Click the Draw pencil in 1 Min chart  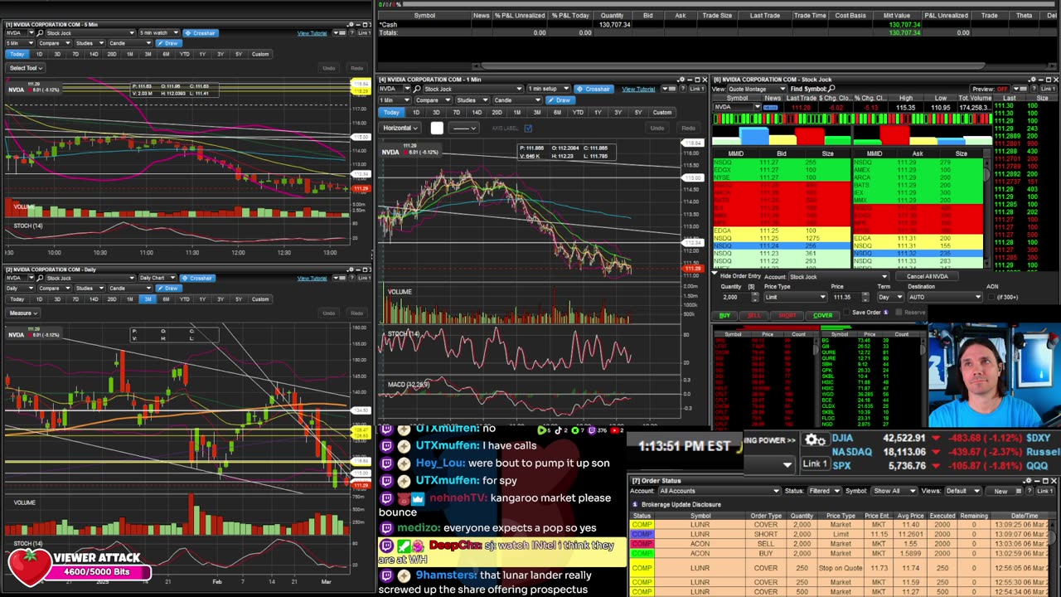pyautogui.click(x=562, y=100)
